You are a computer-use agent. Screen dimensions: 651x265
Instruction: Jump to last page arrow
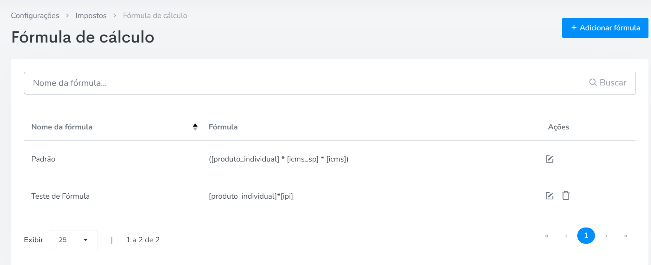[x=625, y=236]
